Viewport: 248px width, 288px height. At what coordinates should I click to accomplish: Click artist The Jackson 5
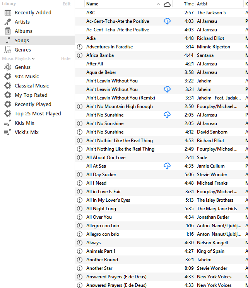211,13
